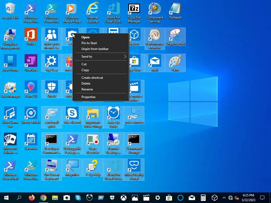
Task: Open Firefox from the taskbar
Action: [x=32, y=198]
